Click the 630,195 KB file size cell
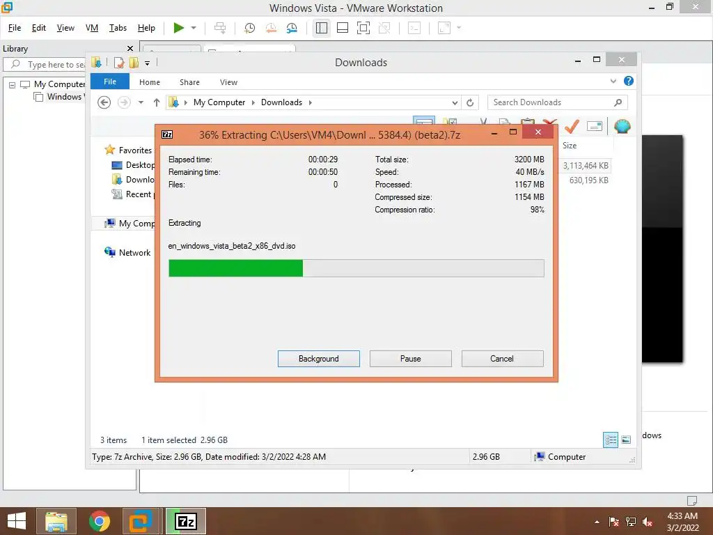The width and height of the screenshot is (713, 535). tap(589, 180)
